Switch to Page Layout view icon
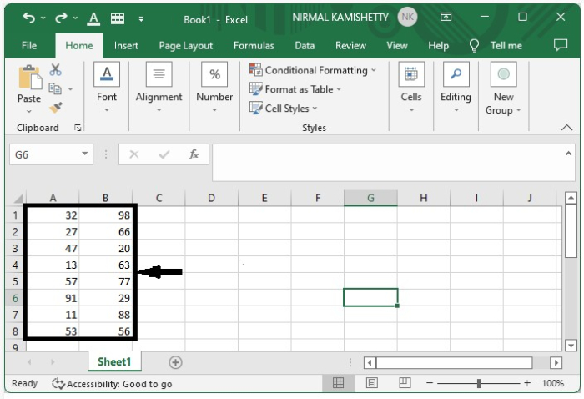 coord(372,383)
